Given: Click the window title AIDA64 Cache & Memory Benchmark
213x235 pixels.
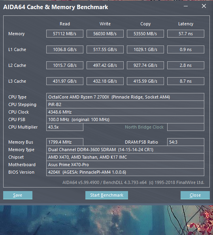Looking at the screenshot, I should click(x=56, y=7).
